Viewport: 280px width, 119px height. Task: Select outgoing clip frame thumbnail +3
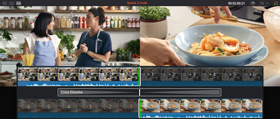tap(192, 75)
